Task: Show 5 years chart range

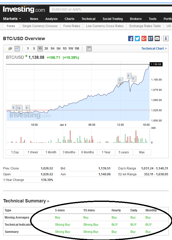Action: [124, 152]
